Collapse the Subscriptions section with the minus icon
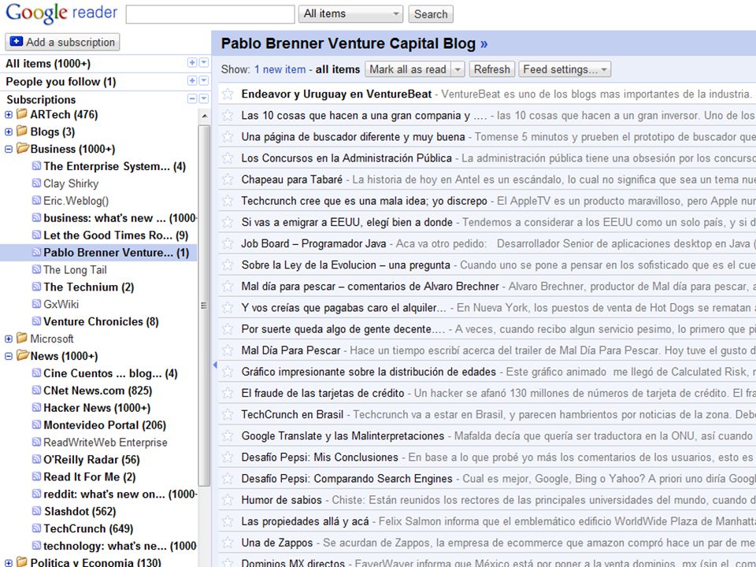 (x=192, y=99)
